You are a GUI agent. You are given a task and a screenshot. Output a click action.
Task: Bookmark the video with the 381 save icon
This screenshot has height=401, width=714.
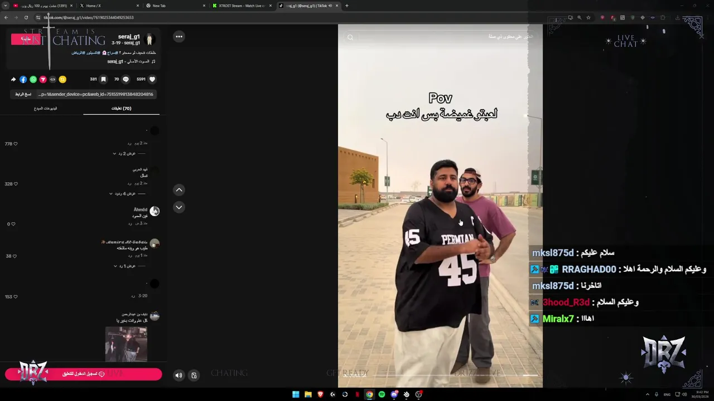pyautogui.click(x=103, y=79)
